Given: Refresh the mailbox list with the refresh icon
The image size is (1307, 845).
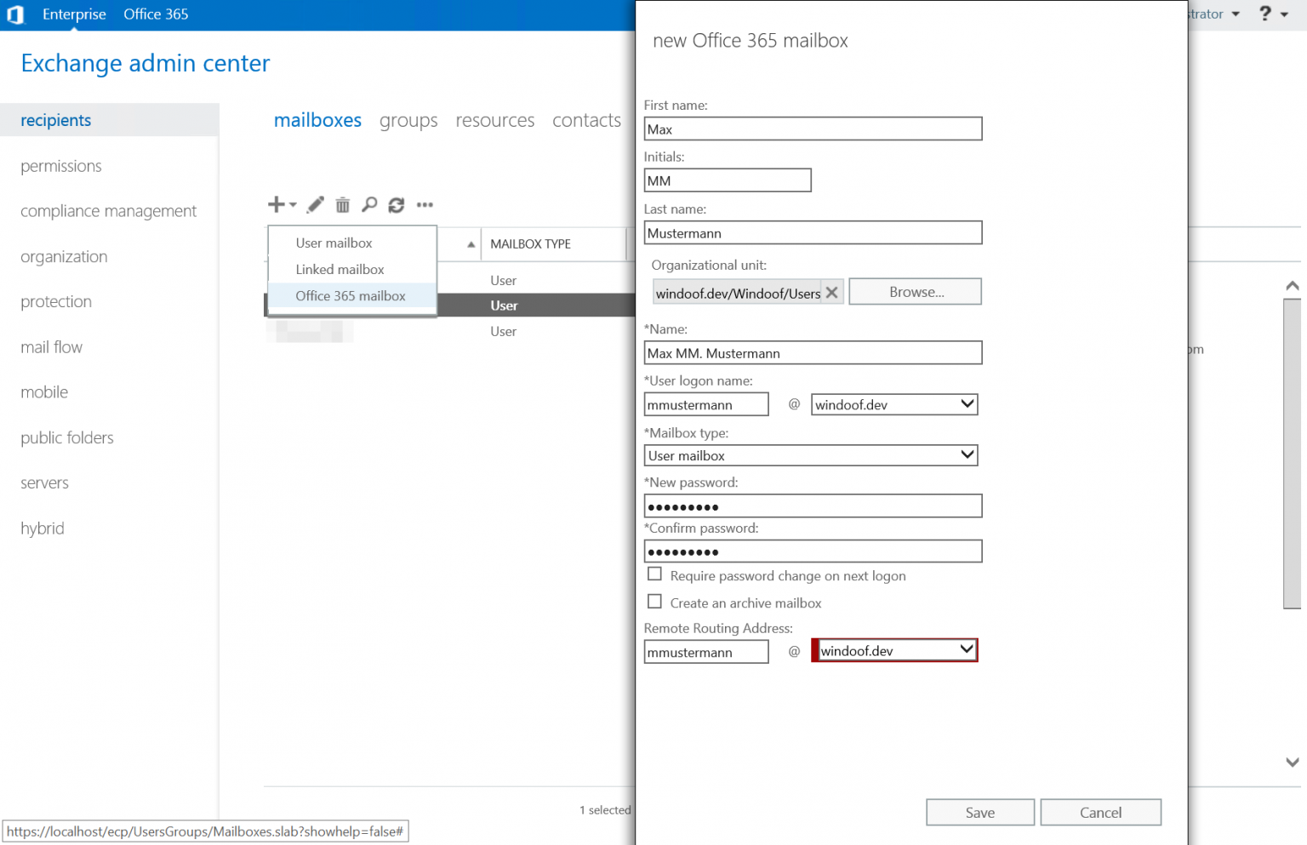Looking at the screenshot, I should click(x=397, y=204).
